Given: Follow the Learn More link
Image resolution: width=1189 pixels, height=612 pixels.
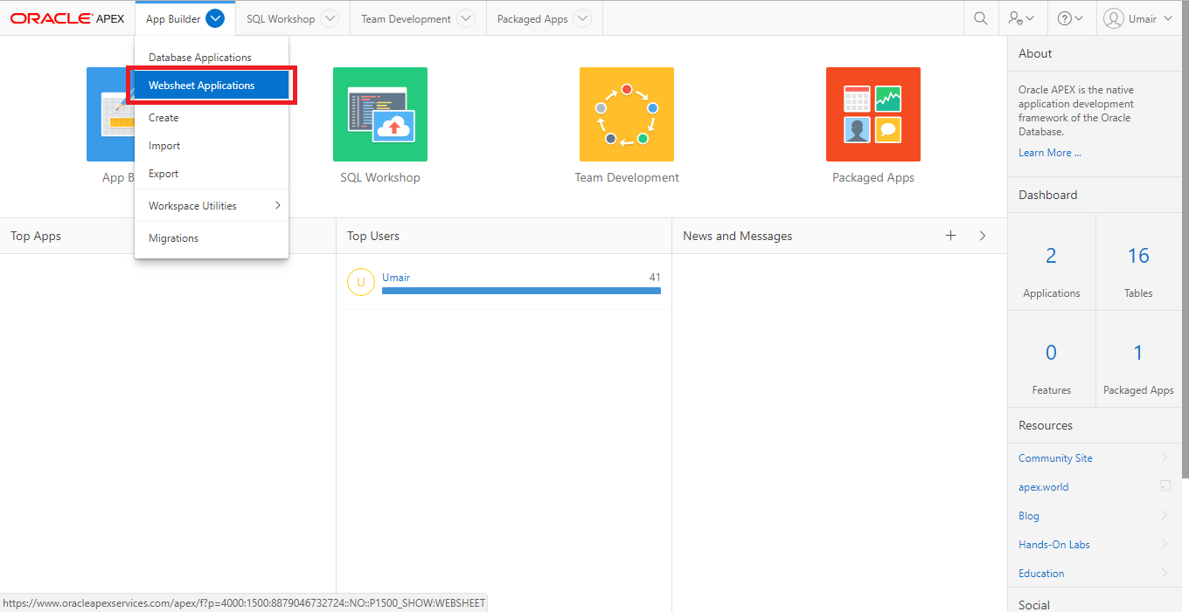Looking at the screenshot, I should click(x=1050, y=153).
